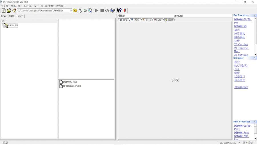
Task: Stop simulation with the square icon
Action: tap(102, 11)
